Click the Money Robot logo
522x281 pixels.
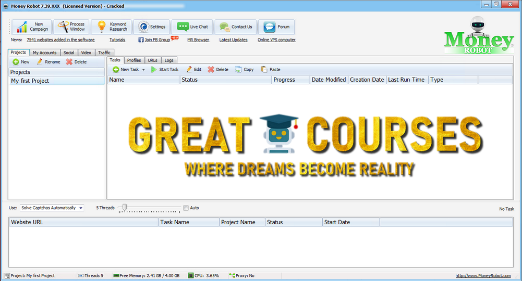(x=478, y=35)
